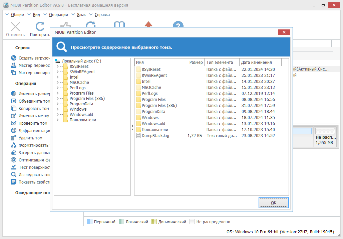
Task: Select ProgramData in the file list
Action: pos(153,112)
